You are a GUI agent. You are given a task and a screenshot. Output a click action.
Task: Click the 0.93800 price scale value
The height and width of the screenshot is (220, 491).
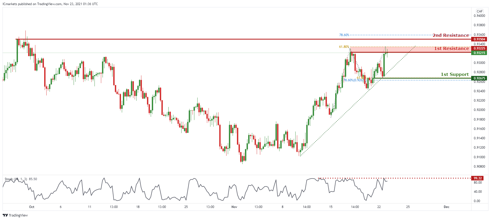tap(479, 25)
